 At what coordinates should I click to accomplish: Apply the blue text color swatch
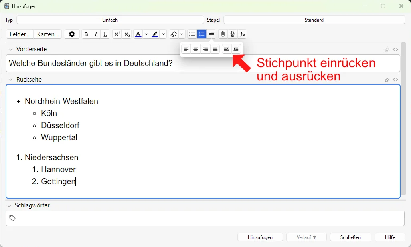(138, 34)
